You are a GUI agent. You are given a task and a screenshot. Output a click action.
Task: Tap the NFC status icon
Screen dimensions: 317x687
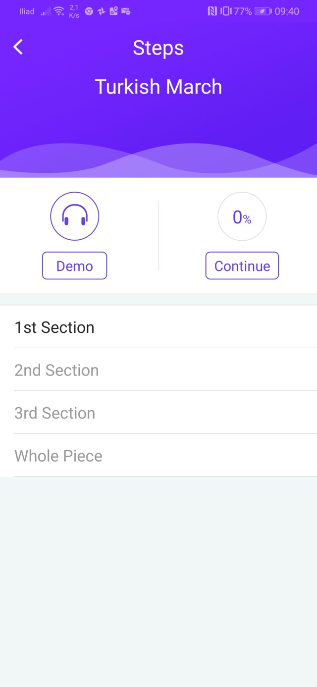click(212, 11)
